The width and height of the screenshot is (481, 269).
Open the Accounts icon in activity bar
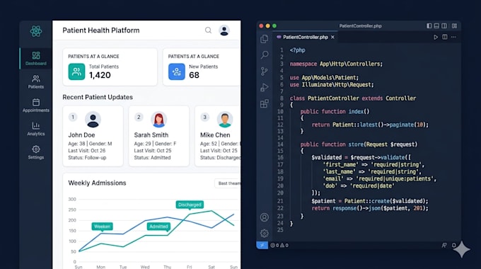pyautogui.click(x=264, y=217)
